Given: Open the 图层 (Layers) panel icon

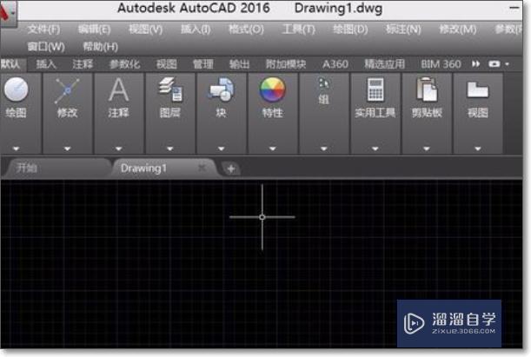Looking at the screenshot, I should pyautogui.click(x=170, y=89).
